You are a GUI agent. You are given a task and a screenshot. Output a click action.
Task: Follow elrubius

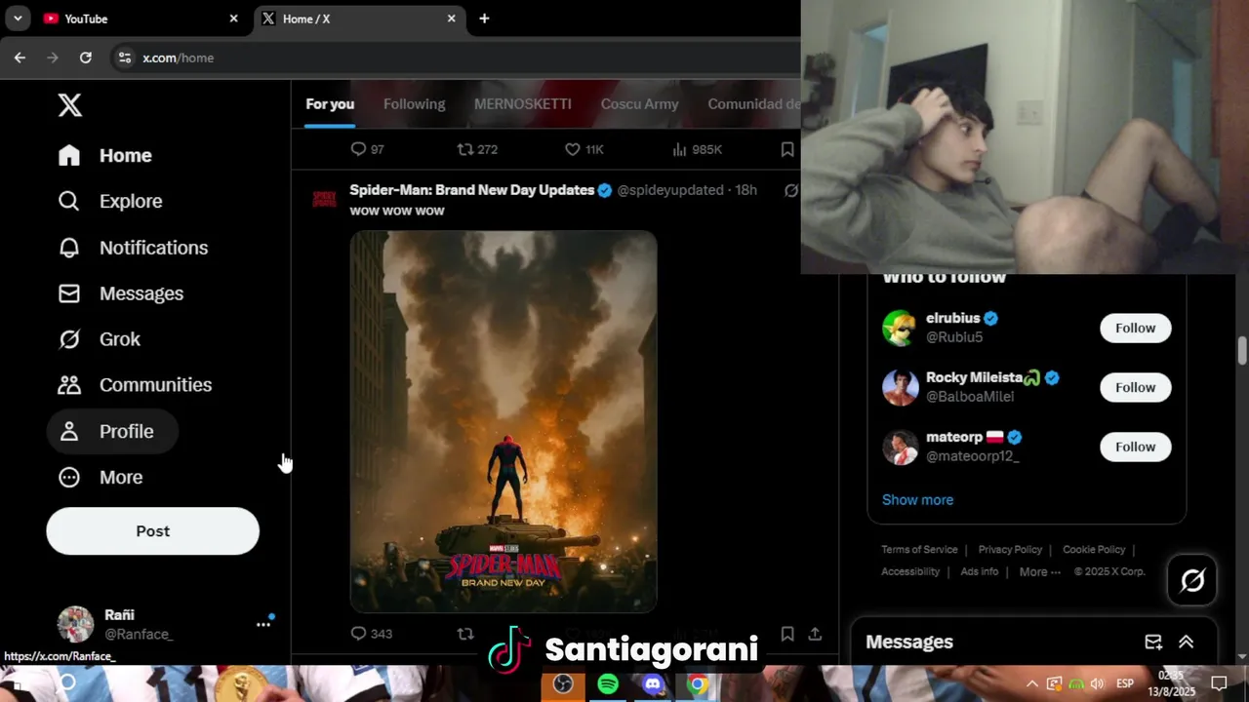(x=1135, y=328)
